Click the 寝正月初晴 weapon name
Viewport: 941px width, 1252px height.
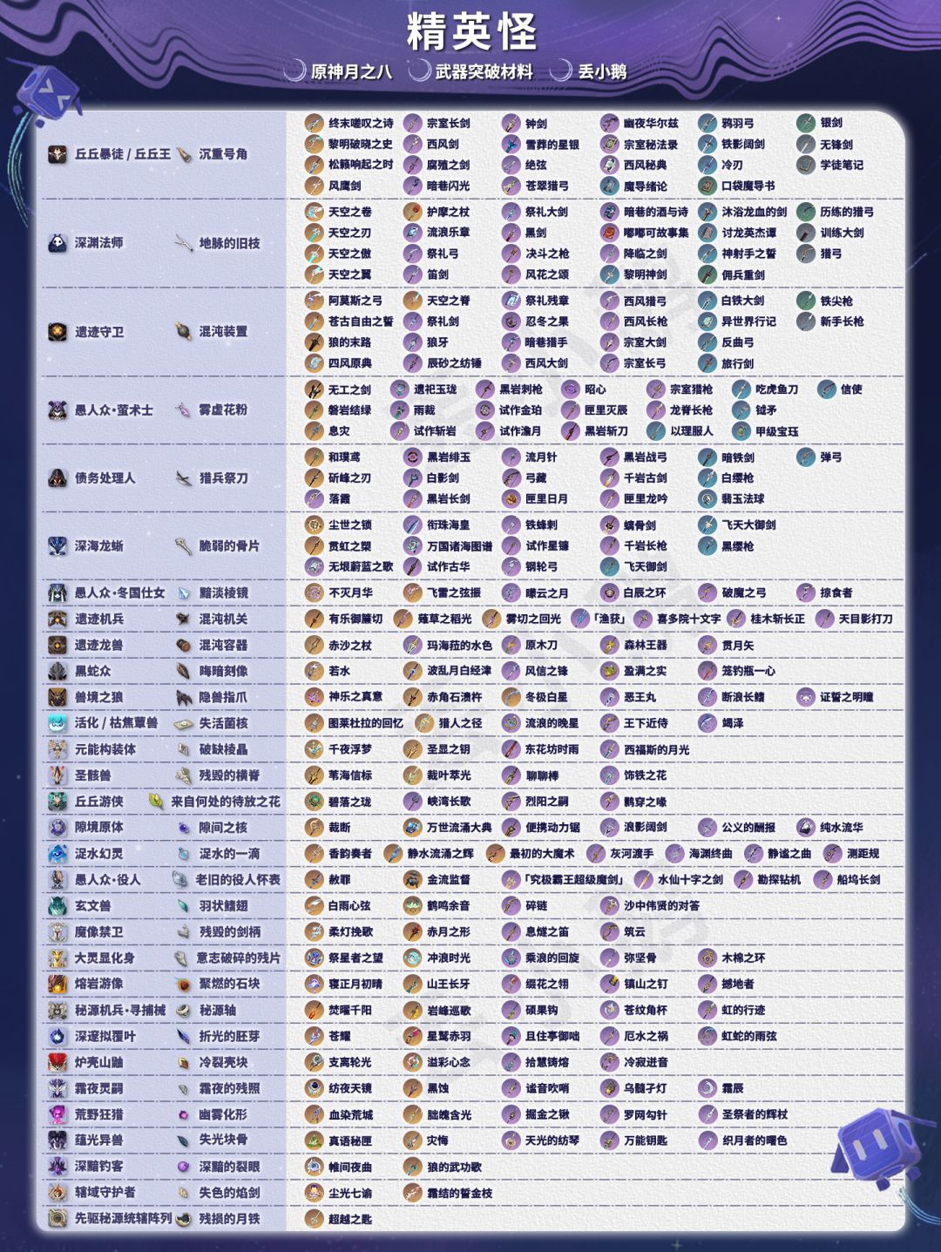(355, 984)
